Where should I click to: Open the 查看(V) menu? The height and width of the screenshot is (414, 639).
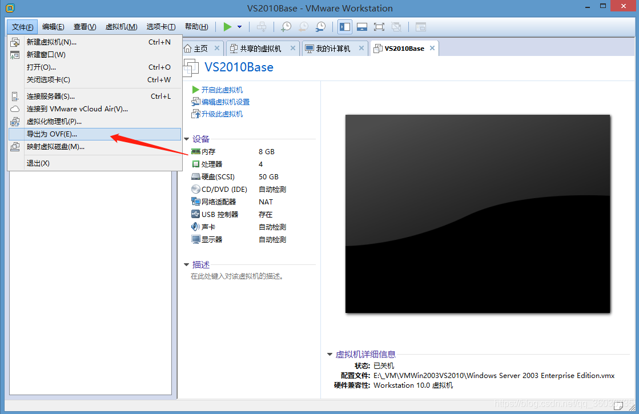(85, 27)
